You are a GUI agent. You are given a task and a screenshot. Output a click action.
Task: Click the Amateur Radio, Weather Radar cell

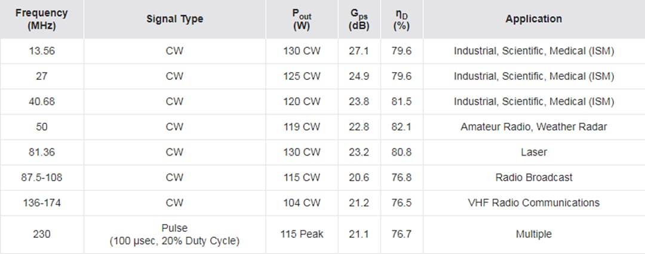pos(533,127)
